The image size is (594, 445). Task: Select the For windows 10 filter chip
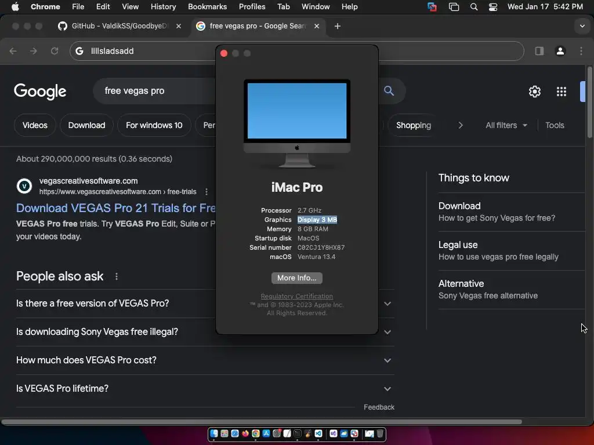154,125
